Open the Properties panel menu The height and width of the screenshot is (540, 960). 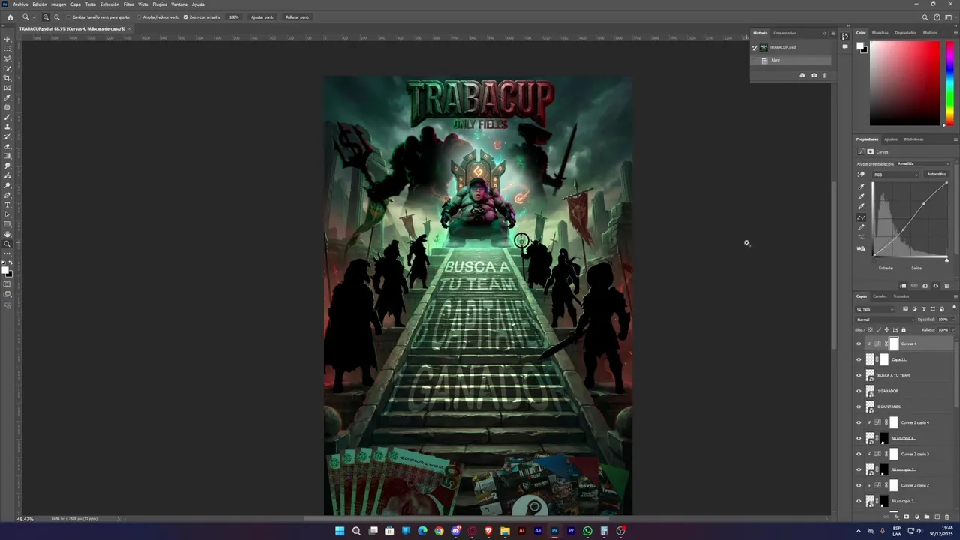click(955, 139)
